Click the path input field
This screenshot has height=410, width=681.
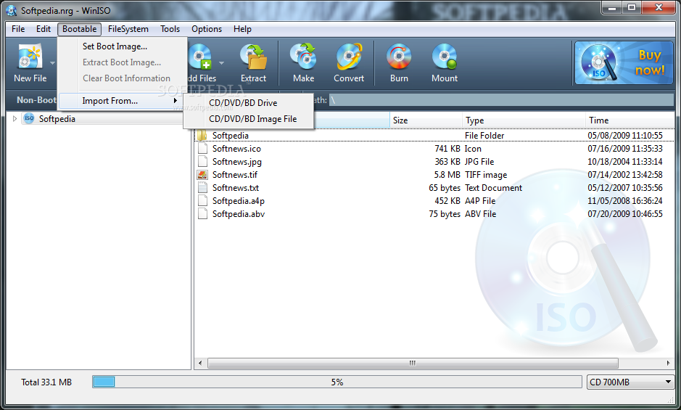501,100
